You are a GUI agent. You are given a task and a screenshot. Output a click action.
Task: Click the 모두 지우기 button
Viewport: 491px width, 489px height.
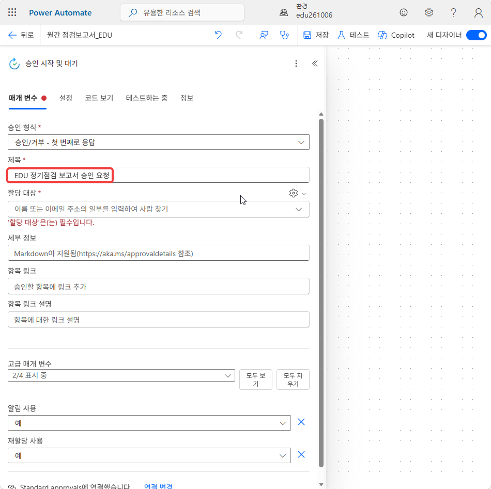[293, 380]
